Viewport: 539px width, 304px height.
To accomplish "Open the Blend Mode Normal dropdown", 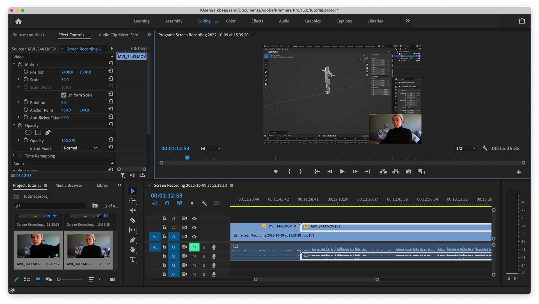I will point(80,148).
